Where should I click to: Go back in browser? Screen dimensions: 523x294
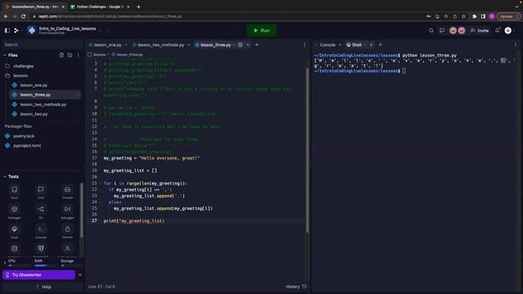click(x=6, y=16)
